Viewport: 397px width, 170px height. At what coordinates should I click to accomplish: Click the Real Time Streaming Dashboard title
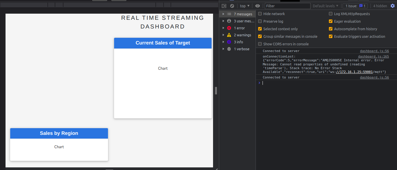click(163, 22)
